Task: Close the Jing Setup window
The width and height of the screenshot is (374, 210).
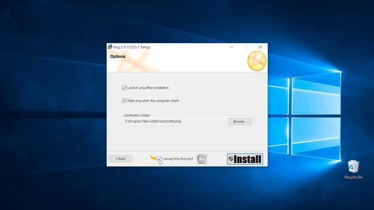Action: [261, 47]
